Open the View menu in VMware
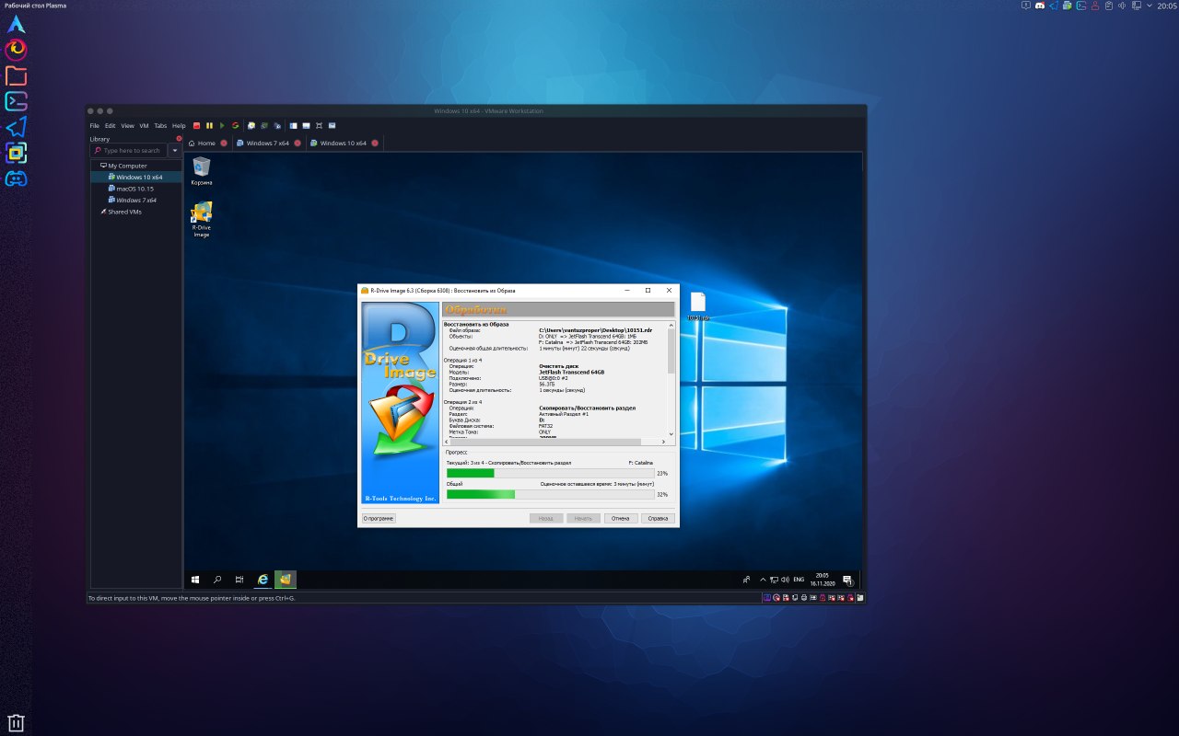 coord(127,125)
